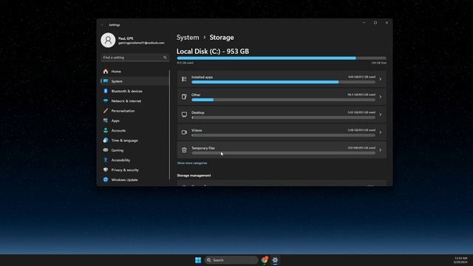Click the Temporary files trash icon

point(184,150)
